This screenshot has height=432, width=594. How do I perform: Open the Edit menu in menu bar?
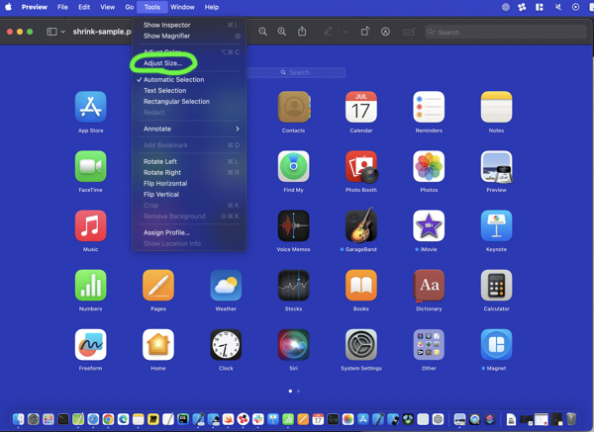(84, 7)
